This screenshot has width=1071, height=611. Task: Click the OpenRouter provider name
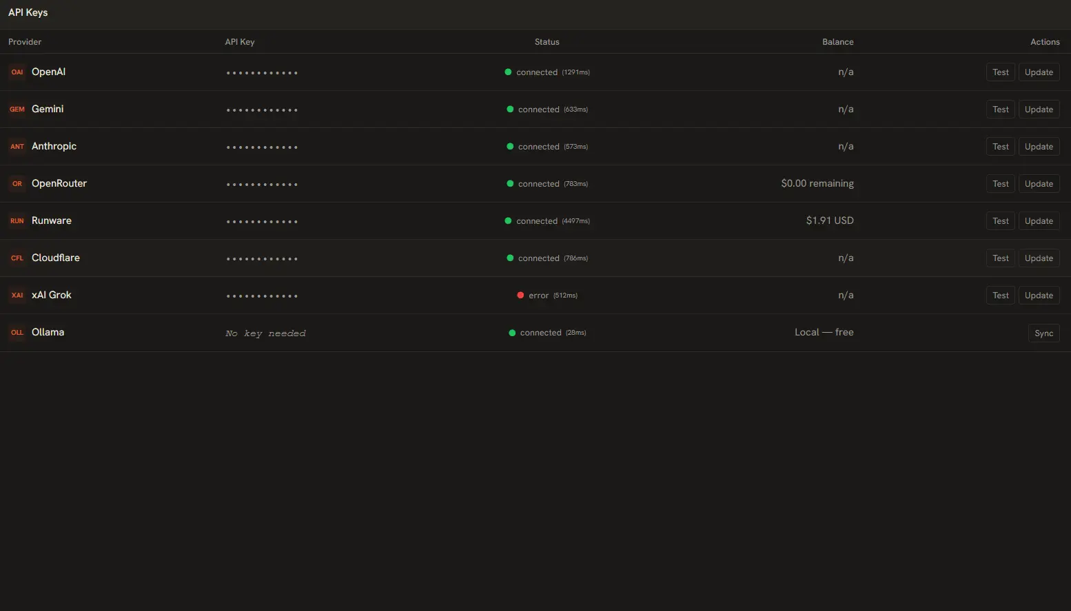point(59,183)
